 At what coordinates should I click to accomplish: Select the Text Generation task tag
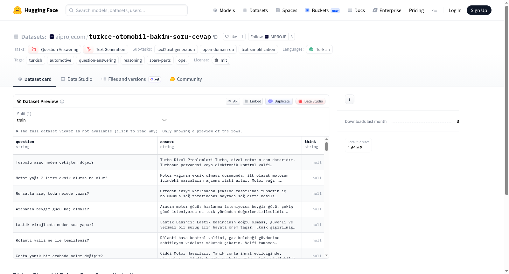tap(106, 49)
